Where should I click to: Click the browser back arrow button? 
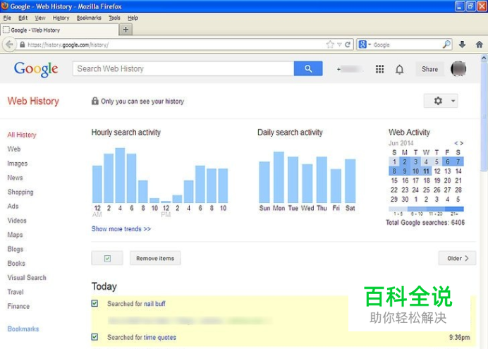(9, 44)
